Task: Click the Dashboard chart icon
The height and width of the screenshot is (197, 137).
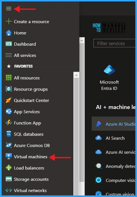Action: pyautogui.click(x=9, y=44)
